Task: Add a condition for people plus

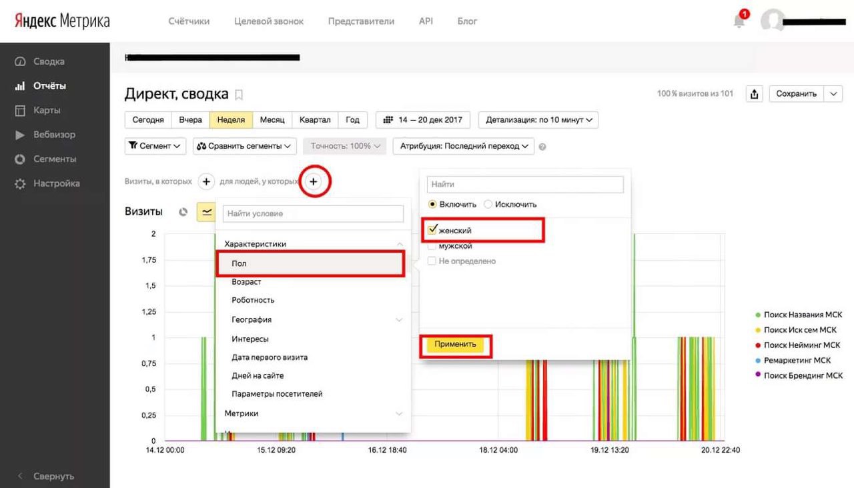Action: coord(314,181)
